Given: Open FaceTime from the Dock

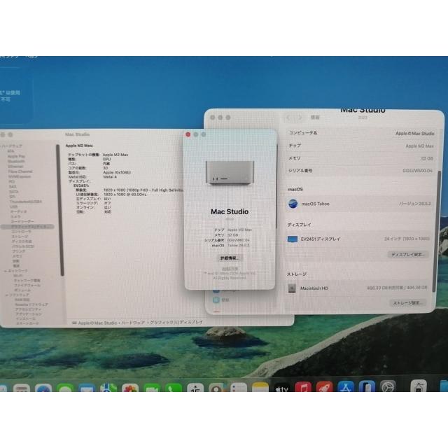Looking at the screenshot, I should [152, 387].
